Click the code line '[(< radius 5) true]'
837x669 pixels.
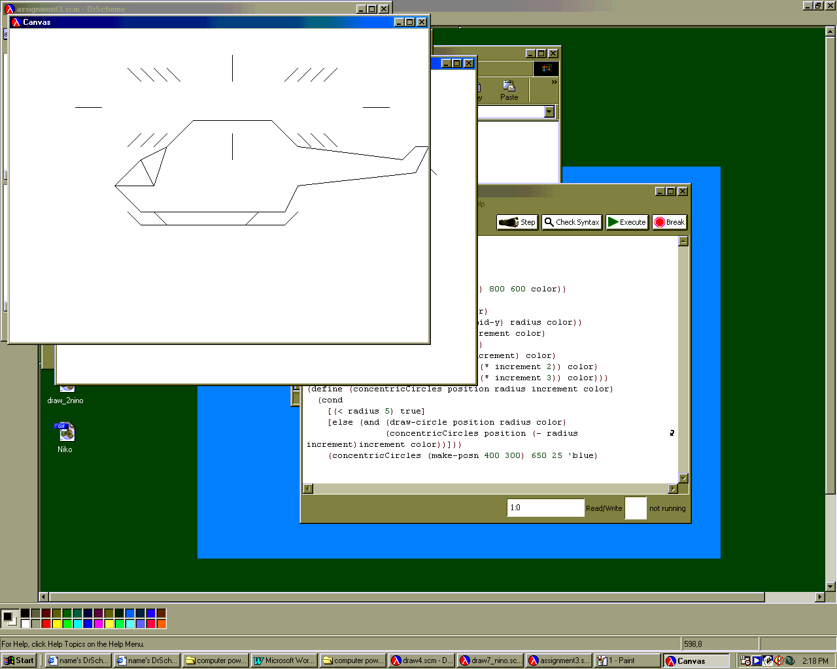coord(376,411)
